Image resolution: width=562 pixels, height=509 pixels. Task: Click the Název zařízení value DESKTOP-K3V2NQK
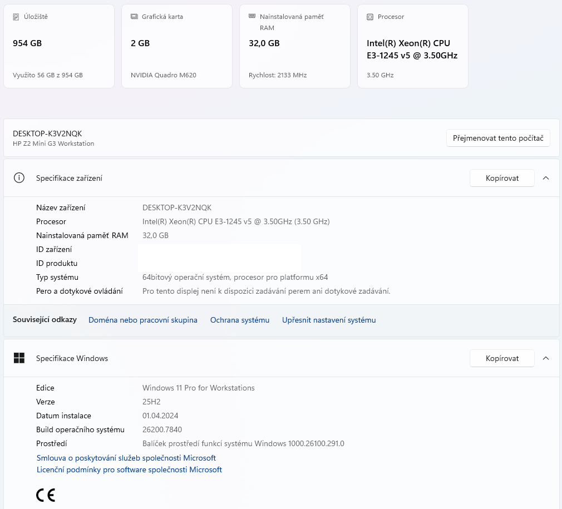click(x=177, y=207)
